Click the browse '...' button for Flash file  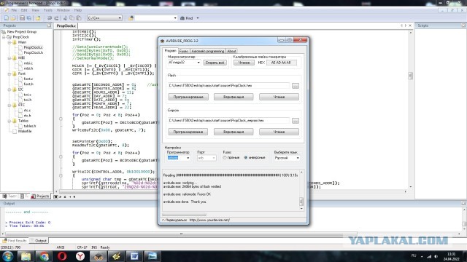point(295,86)
